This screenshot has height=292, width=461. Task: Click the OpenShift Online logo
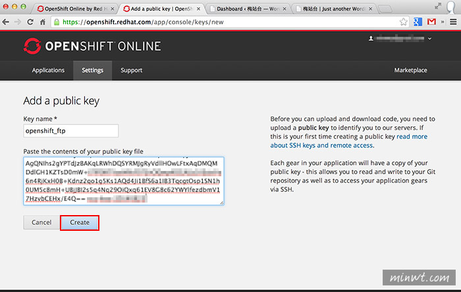tap(92, 46)
